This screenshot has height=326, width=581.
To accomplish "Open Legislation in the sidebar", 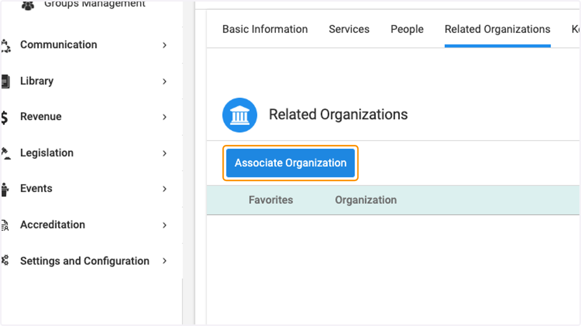I will [x=47, y=153].
